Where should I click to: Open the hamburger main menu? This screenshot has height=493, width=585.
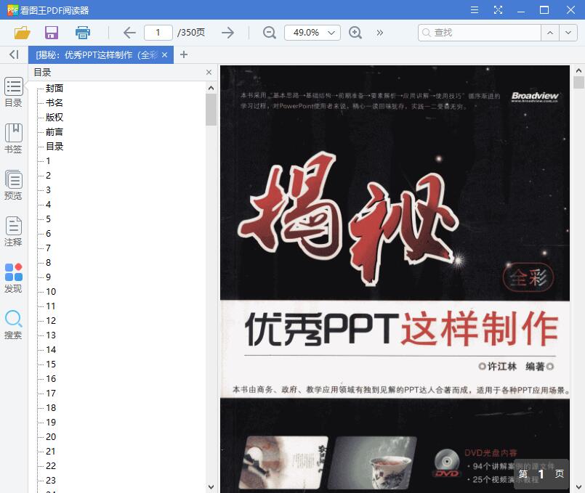(x=475, y=9)
